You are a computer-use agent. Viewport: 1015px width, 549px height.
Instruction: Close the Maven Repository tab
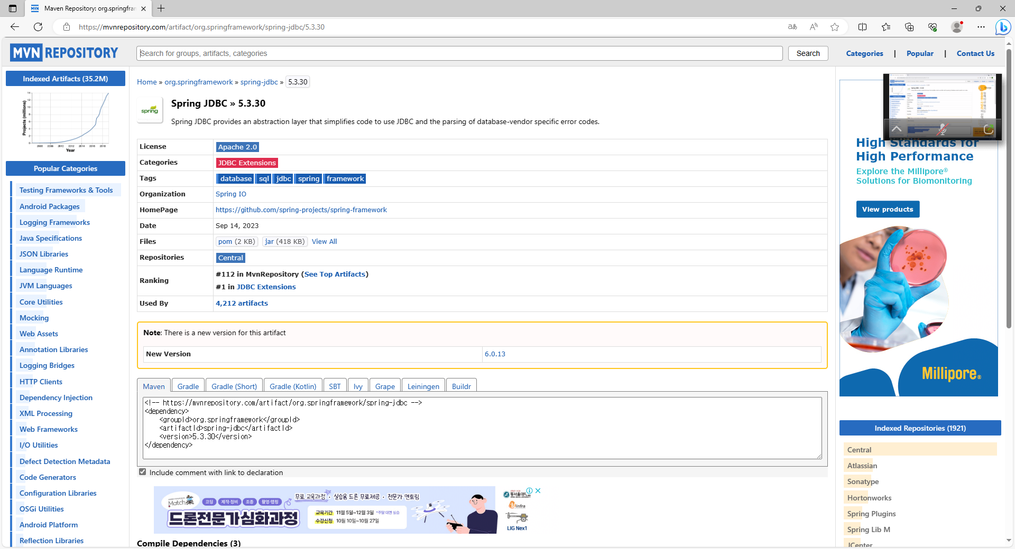143,8
